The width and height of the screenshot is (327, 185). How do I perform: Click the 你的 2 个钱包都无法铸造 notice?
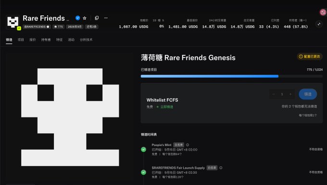299,107
